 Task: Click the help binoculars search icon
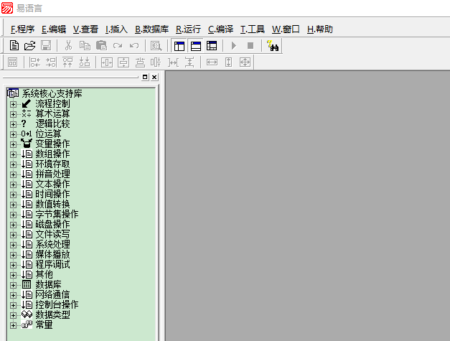273,46
